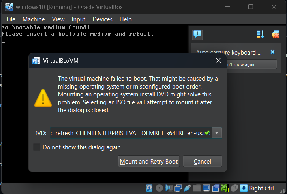This screenshot has width=287, height=194.
Task: Click the notification center speech bubble icon
Action: click(x=197, y=35)
